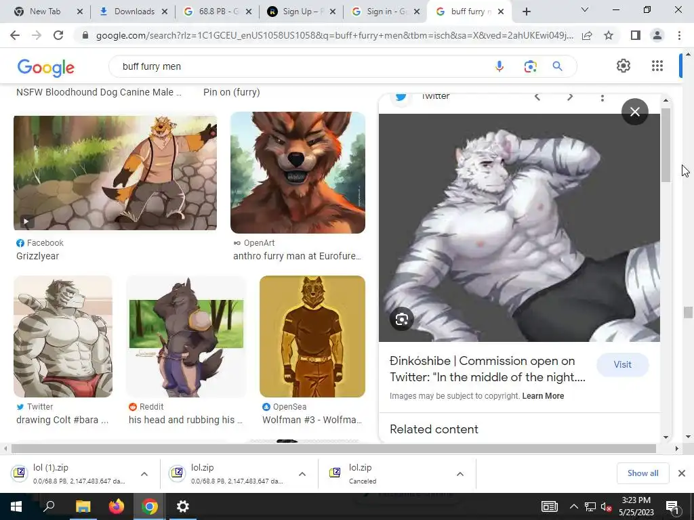
Task: Open File Explorer from taskbar
Action: [x=83, y=506]
